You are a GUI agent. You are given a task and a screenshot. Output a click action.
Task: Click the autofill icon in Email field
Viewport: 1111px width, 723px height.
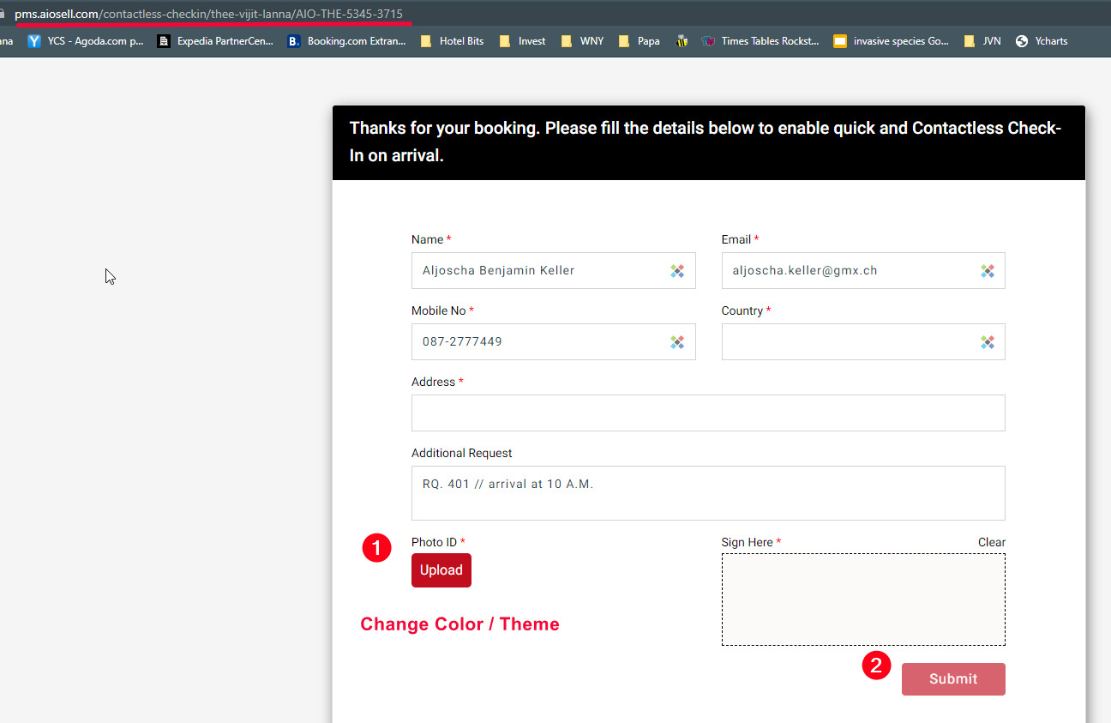(x=988, y=271)
